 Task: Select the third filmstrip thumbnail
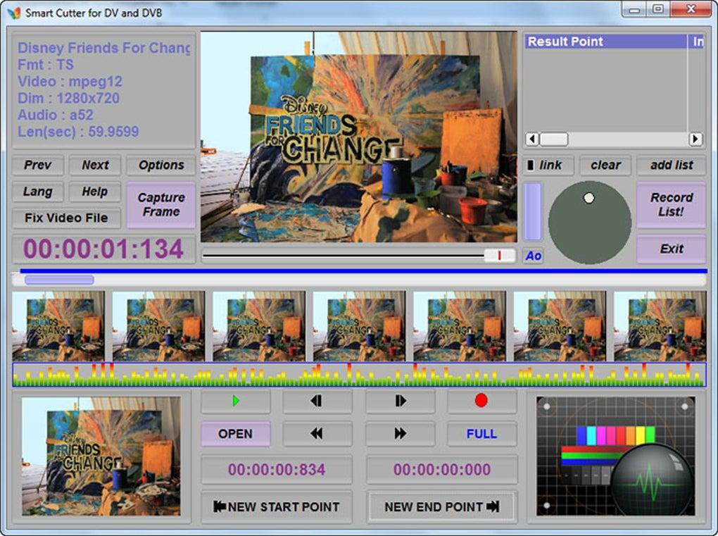pos(259,326)
